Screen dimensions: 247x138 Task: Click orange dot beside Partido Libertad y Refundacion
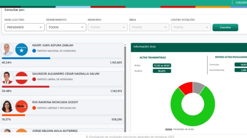[34, 108]
